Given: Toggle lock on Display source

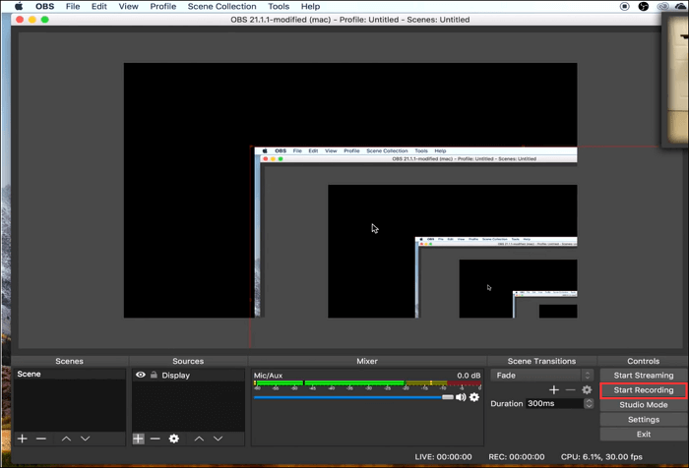Looking at the screenshot, I should pyautogui.click(x=154, y=375).
